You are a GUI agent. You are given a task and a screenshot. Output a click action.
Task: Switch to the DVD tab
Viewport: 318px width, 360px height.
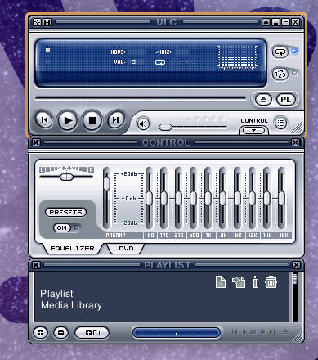(126, 249)
